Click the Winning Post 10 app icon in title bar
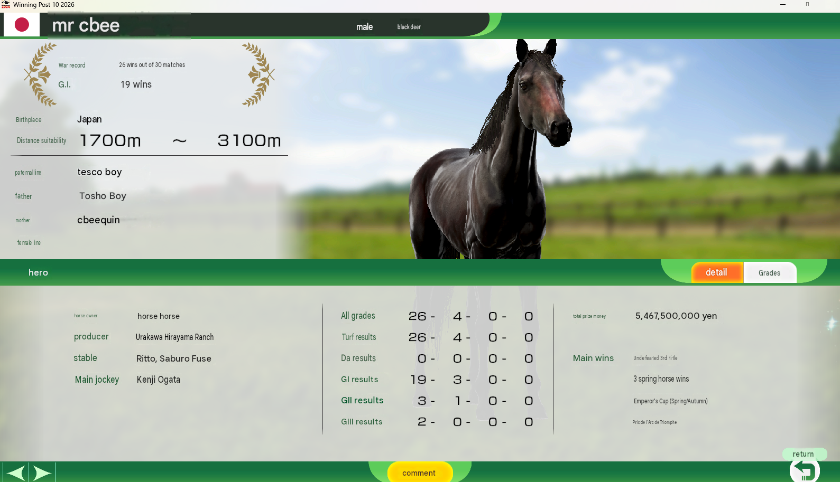This screenshot has width=840, height=482. point(6,5)
